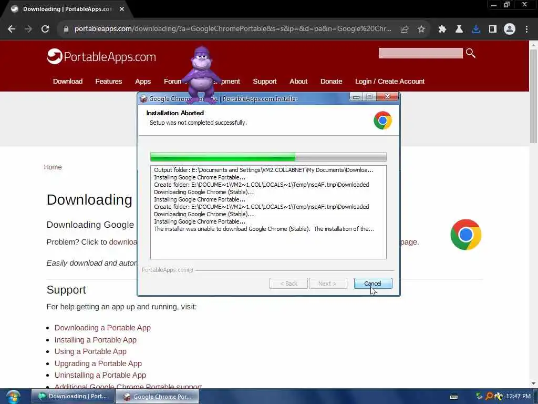Screen dimensions: 538x404
Task: Open Uninstalling a Portable App link
Action: click(x=100, y=375)
